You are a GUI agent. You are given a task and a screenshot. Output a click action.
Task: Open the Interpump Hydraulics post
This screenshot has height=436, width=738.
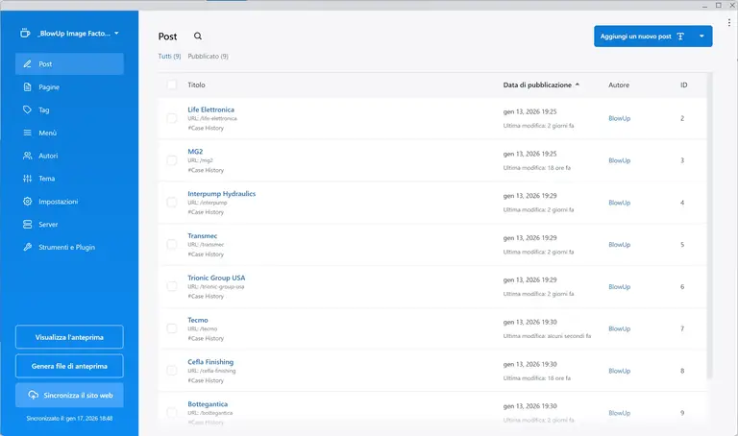(222, 194)
